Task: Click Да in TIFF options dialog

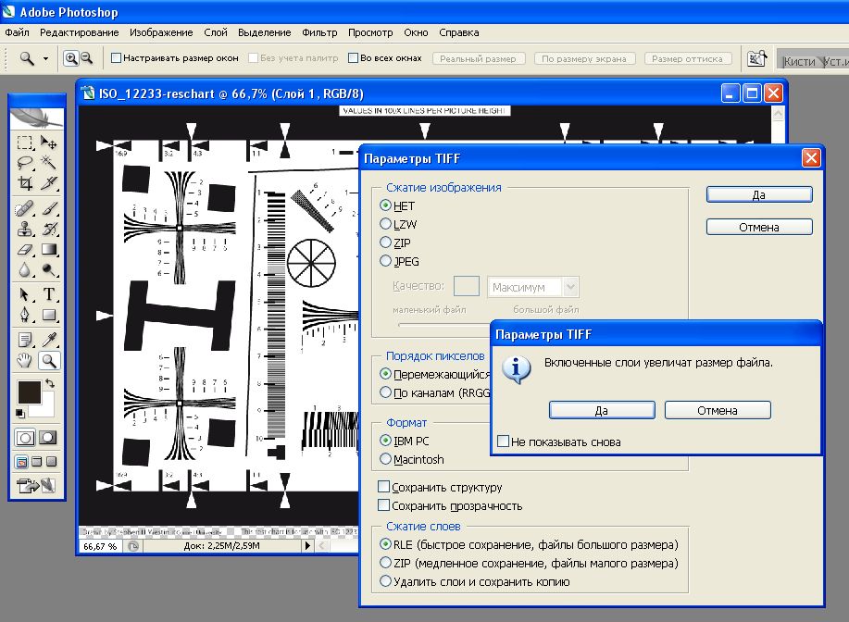Action: coord(759,195)
